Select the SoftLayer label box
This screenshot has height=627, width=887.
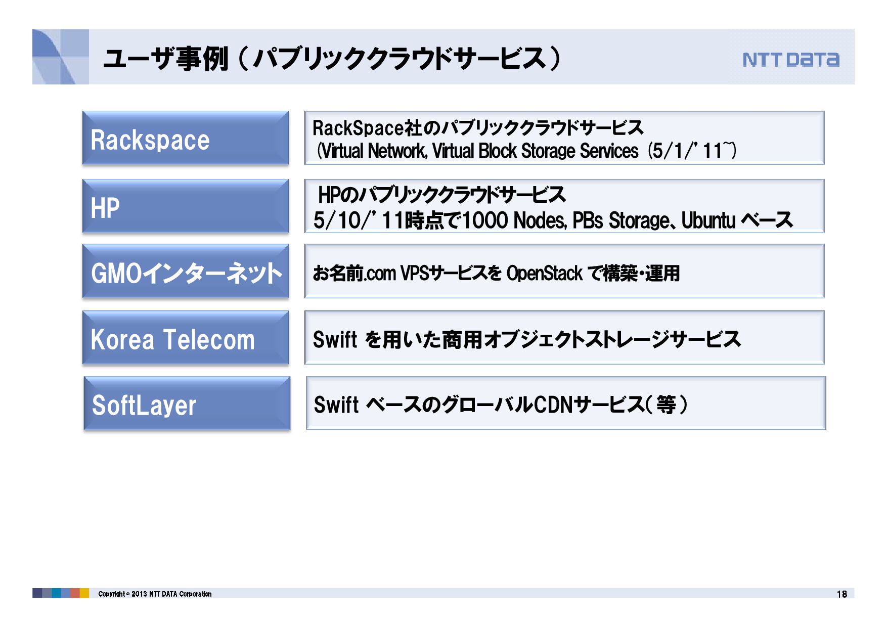pos(187,404)
